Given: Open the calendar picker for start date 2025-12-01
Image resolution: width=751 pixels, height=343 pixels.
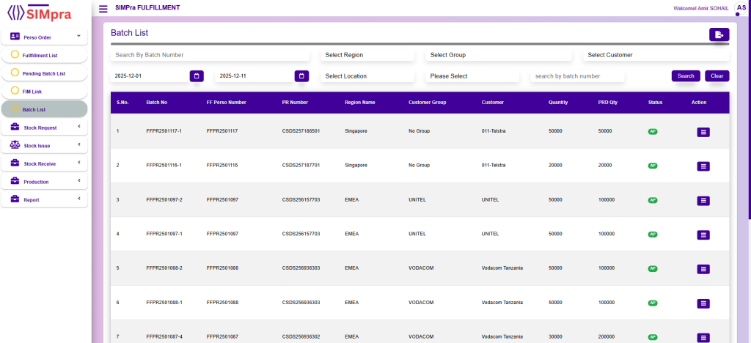Looking at the screenshot, I should (x=197, y=75).
